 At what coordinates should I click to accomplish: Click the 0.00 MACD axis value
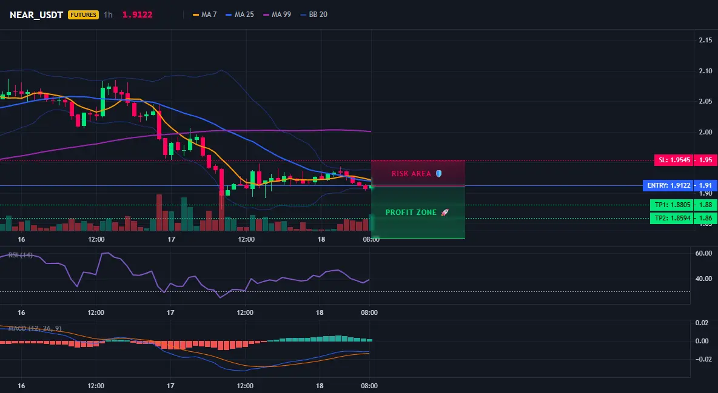tap(702, 341)
